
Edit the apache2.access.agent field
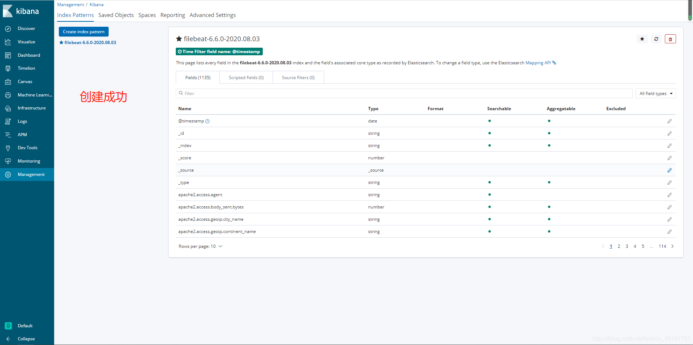pyautogui.click(x=670, y=195)
